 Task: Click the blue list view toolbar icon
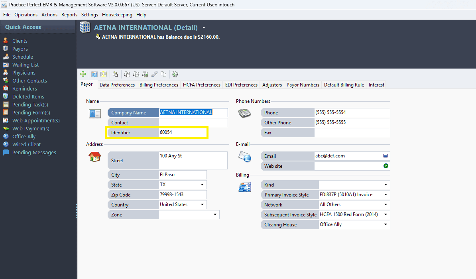pos(94,74)
